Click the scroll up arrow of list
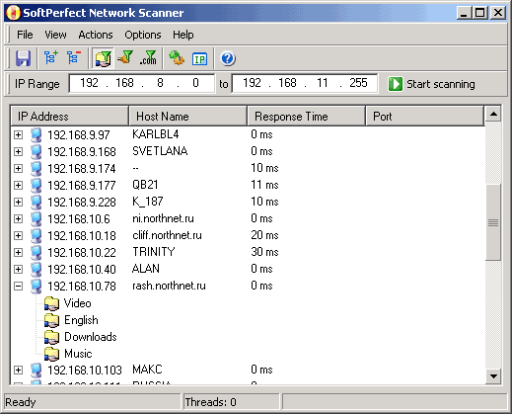Screen dimensions: 512x414 [493, 114]
